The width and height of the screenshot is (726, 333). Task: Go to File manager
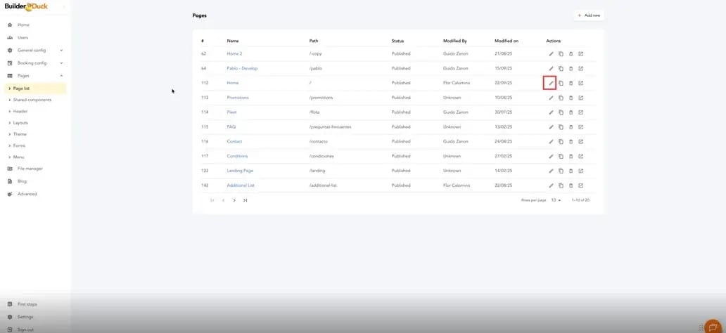click(30, 169)
